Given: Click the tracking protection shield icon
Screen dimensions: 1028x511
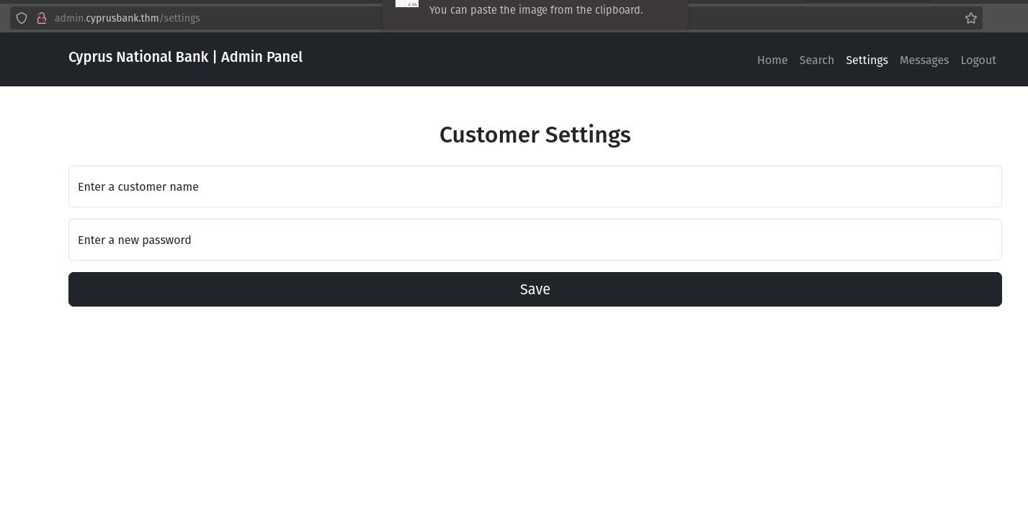Looking at the screenshot, I should 22,18.
